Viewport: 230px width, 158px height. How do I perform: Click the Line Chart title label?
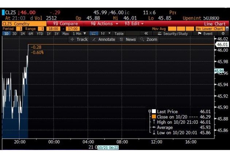click(x=215, y=24)
